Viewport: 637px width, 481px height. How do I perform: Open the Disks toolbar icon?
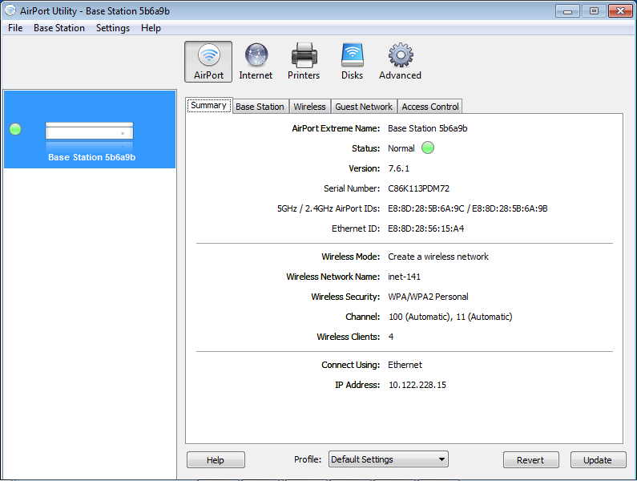tap(352, 62)
